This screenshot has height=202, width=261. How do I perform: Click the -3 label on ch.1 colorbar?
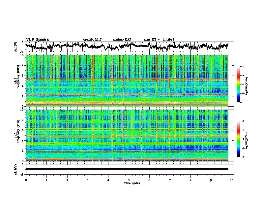click(x=243, y=67)
